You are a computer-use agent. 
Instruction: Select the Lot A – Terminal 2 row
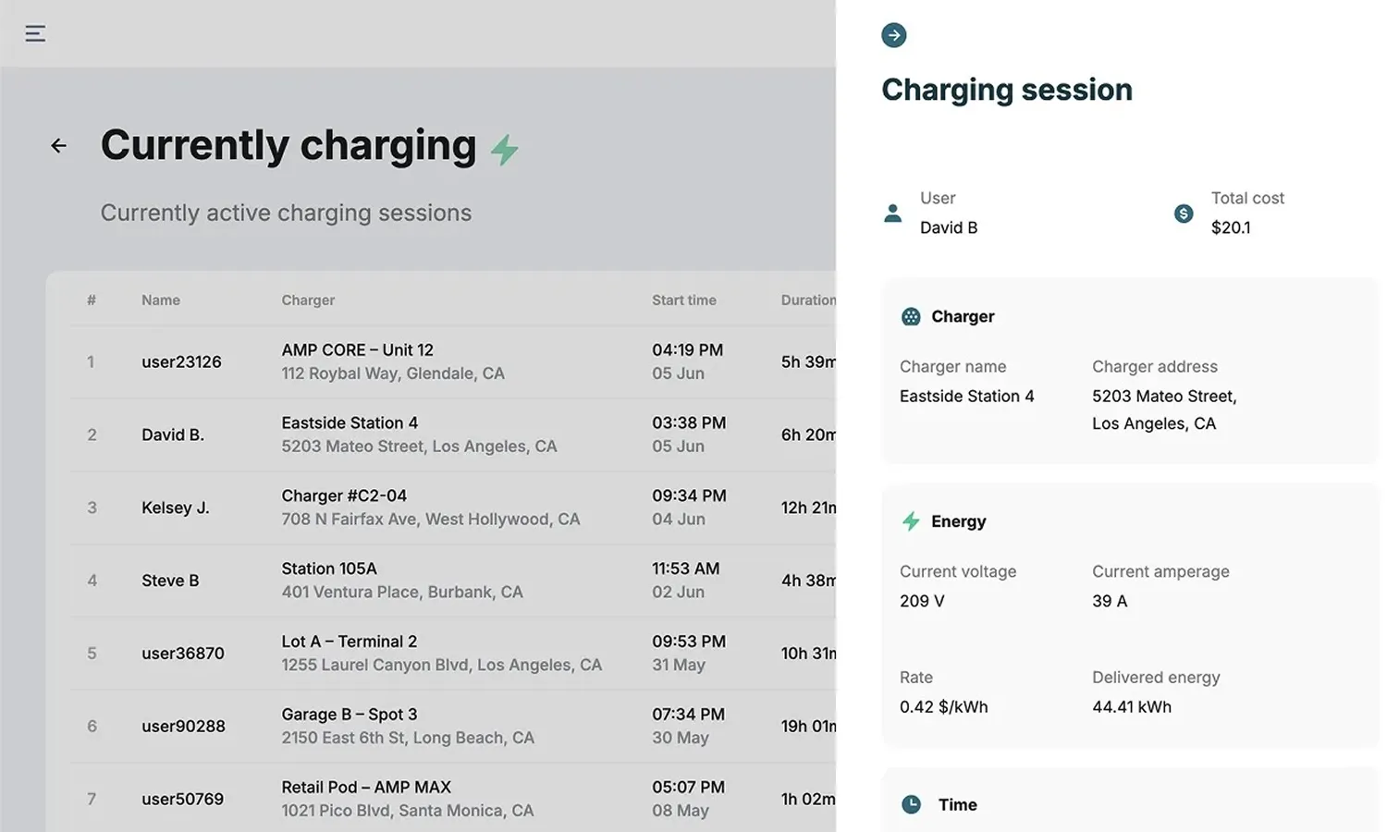(x=350, y=642)
